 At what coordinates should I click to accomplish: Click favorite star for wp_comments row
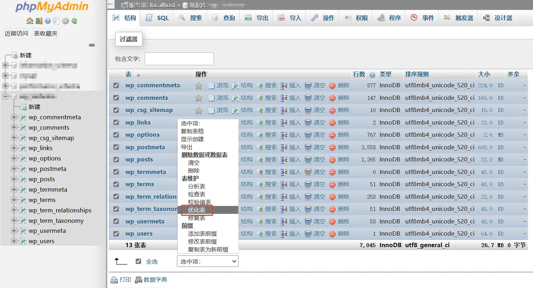198,98
